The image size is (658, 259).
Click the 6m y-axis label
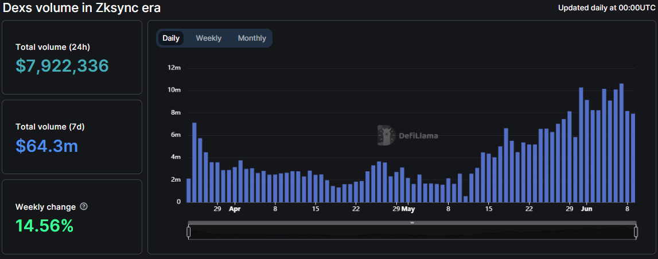[x=176, y=135]
